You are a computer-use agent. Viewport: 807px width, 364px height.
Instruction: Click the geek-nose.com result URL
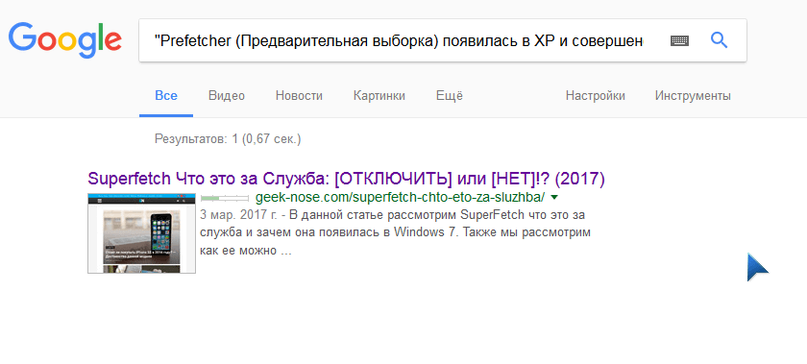tap(400, 198)
